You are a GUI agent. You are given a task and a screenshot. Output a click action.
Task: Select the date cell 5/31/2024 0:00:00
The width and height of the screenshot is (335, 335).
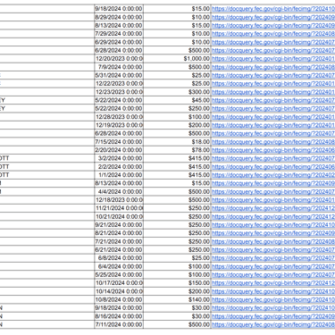pos(119,75)
